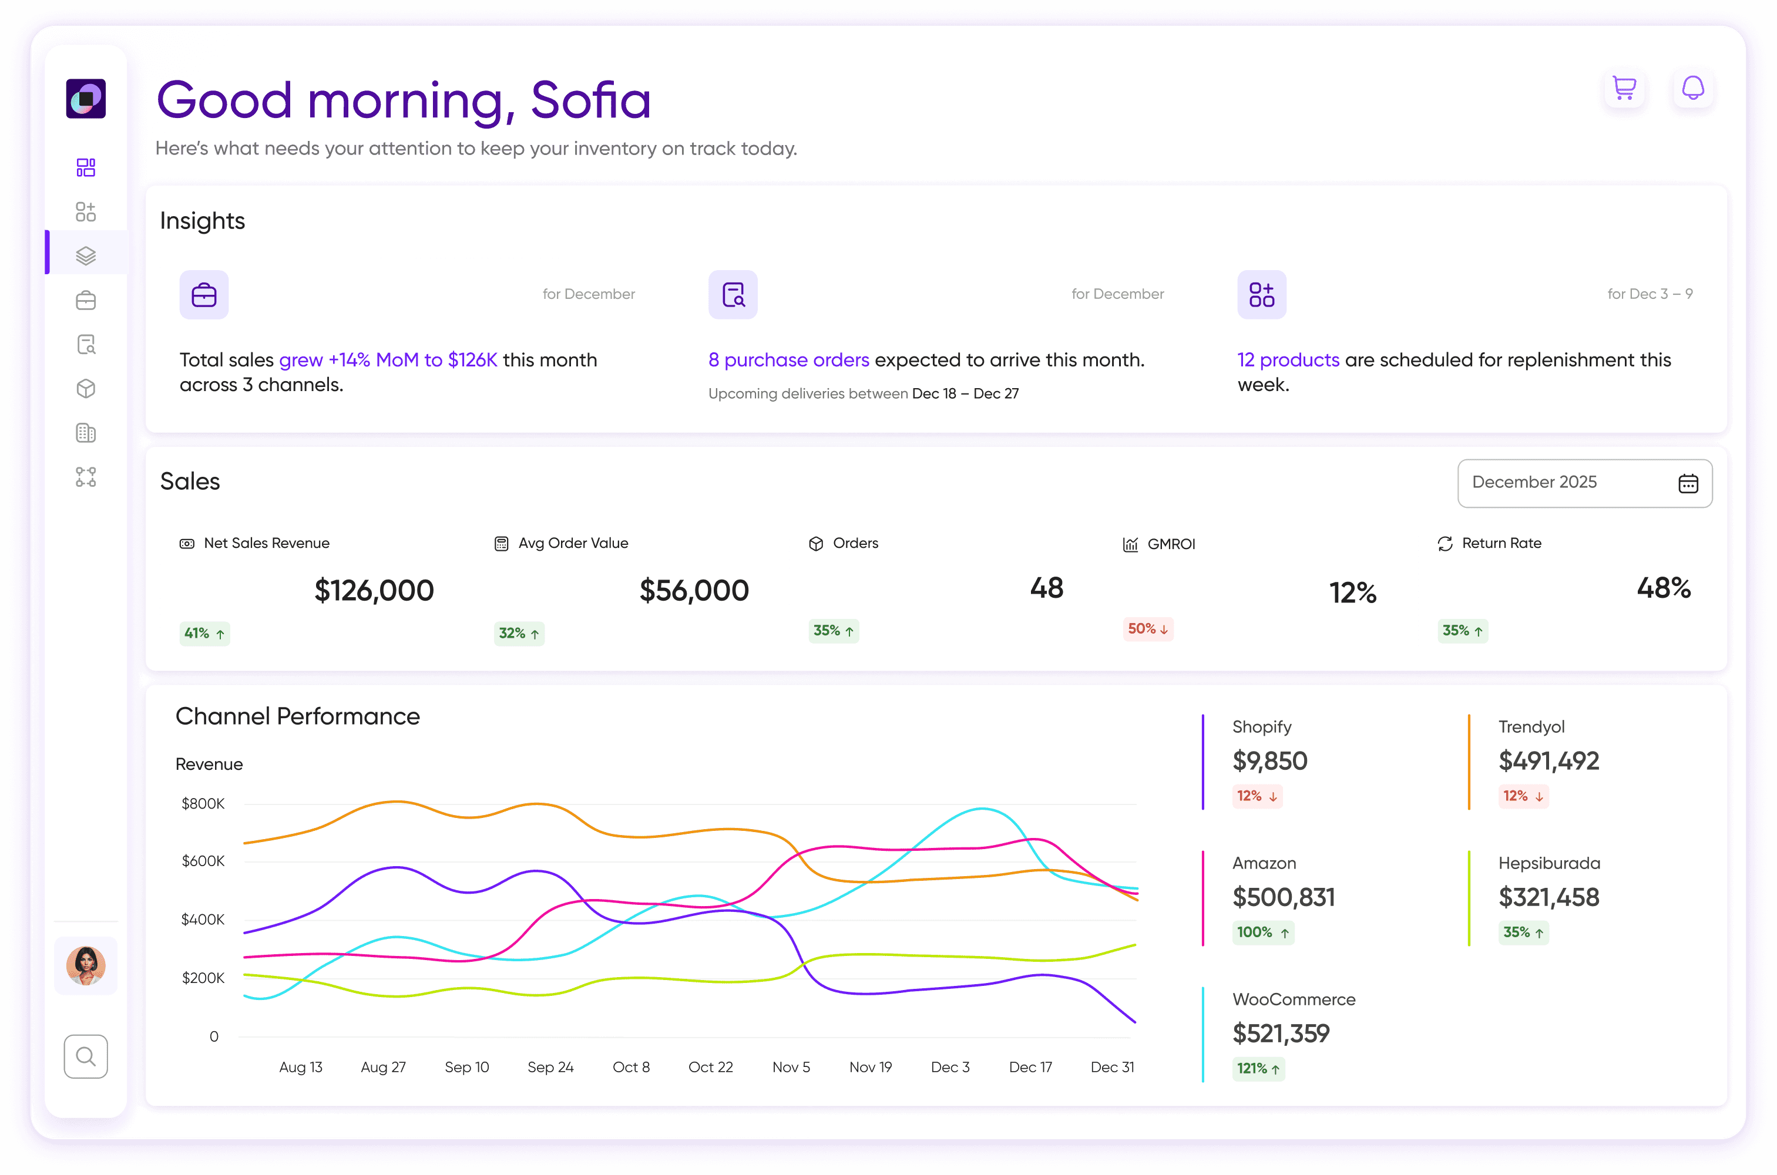This screenshot has width=1777, height=1175.
Task: Follow the 8 purchase orders link
Action: click(x=788, y=360)
